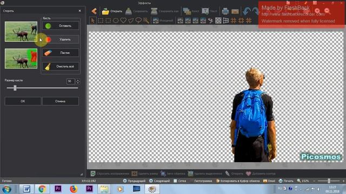
Task: Click Email in the status bar
Action: pyautogui.click(x=269, y=181)
